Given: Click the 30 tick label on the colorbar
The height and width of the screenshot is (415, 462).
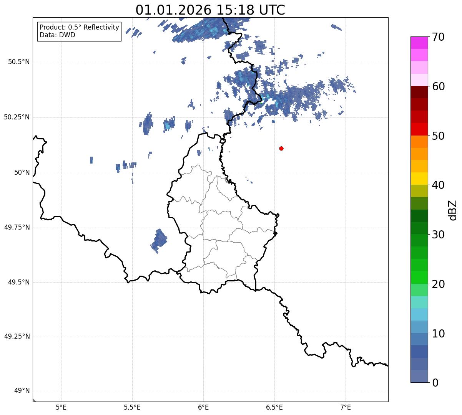Looking at the screenshot, I should point(438,235).
